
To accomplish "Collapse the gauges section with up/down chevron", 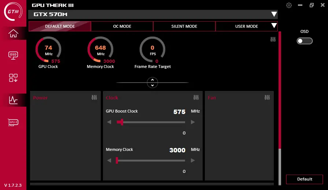I will pos(152,83).
